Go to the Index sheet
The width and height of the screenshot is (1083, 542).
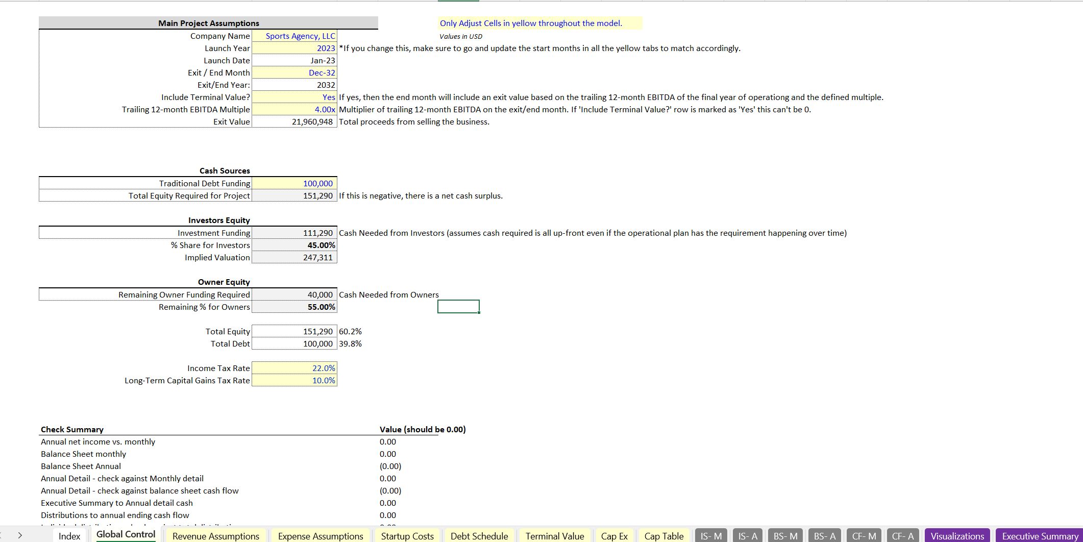[69, 536]
